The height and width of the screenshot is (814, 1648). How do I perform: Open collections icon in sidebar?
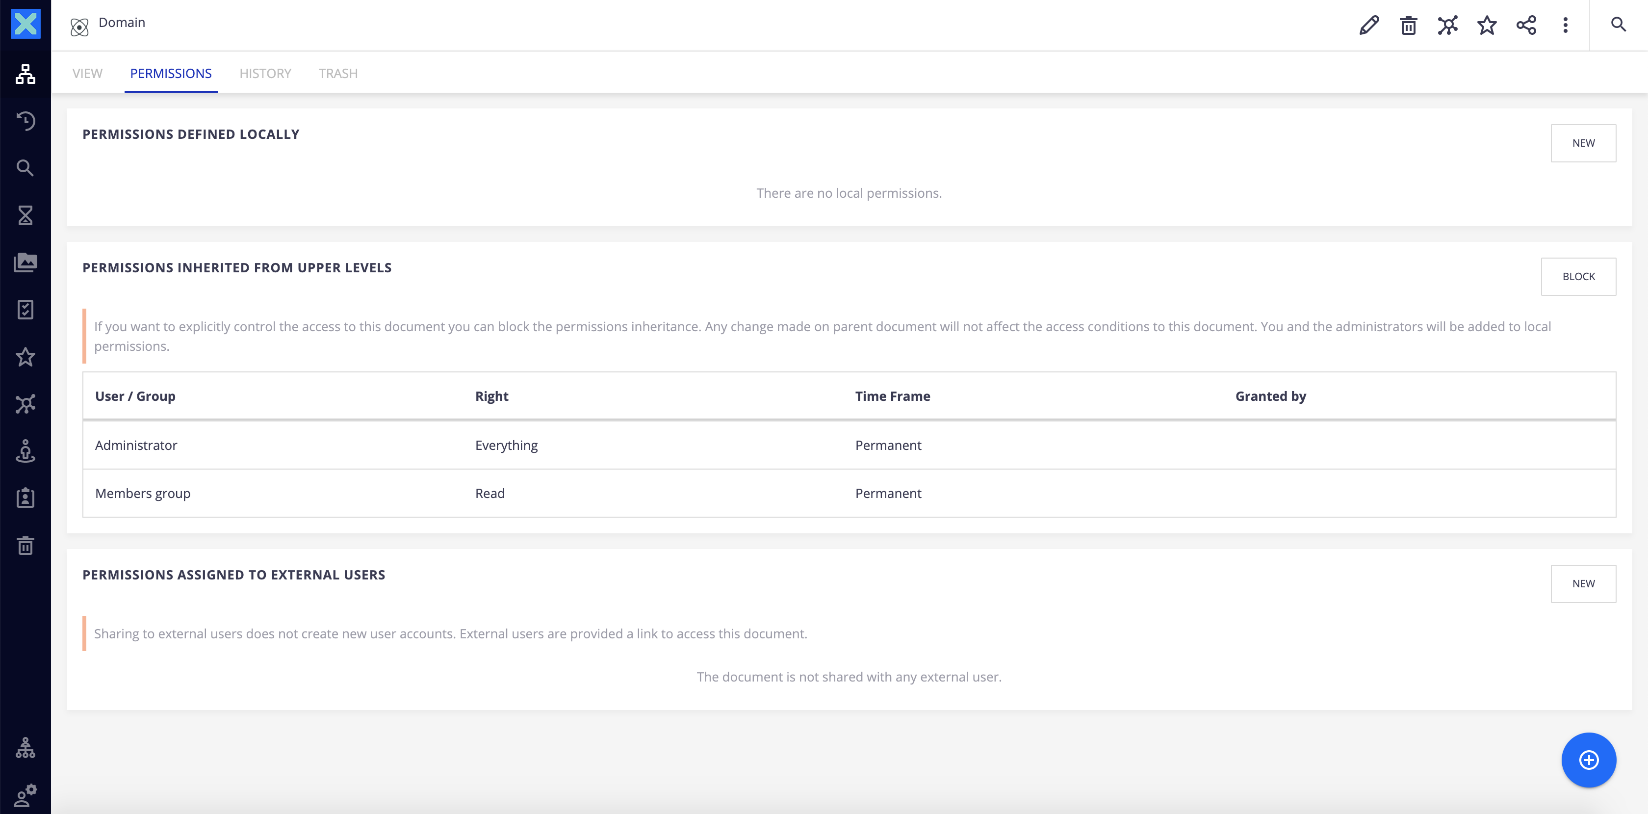[26, 404]
